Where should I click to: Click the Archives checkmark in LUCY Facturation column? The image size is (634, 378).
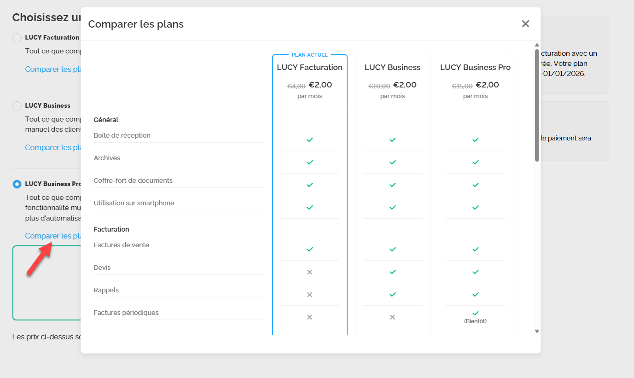pos(310,162)
